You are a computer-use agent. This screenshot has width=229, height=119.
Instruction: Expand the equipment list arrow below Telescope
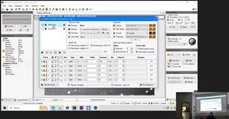coord(135,40)
